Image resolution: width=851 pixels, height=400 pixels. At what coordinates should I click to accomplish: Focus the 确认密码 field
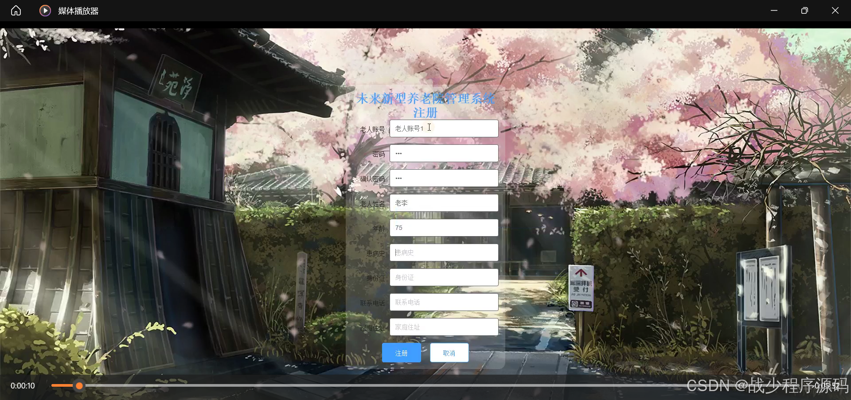tap(444, 178)
